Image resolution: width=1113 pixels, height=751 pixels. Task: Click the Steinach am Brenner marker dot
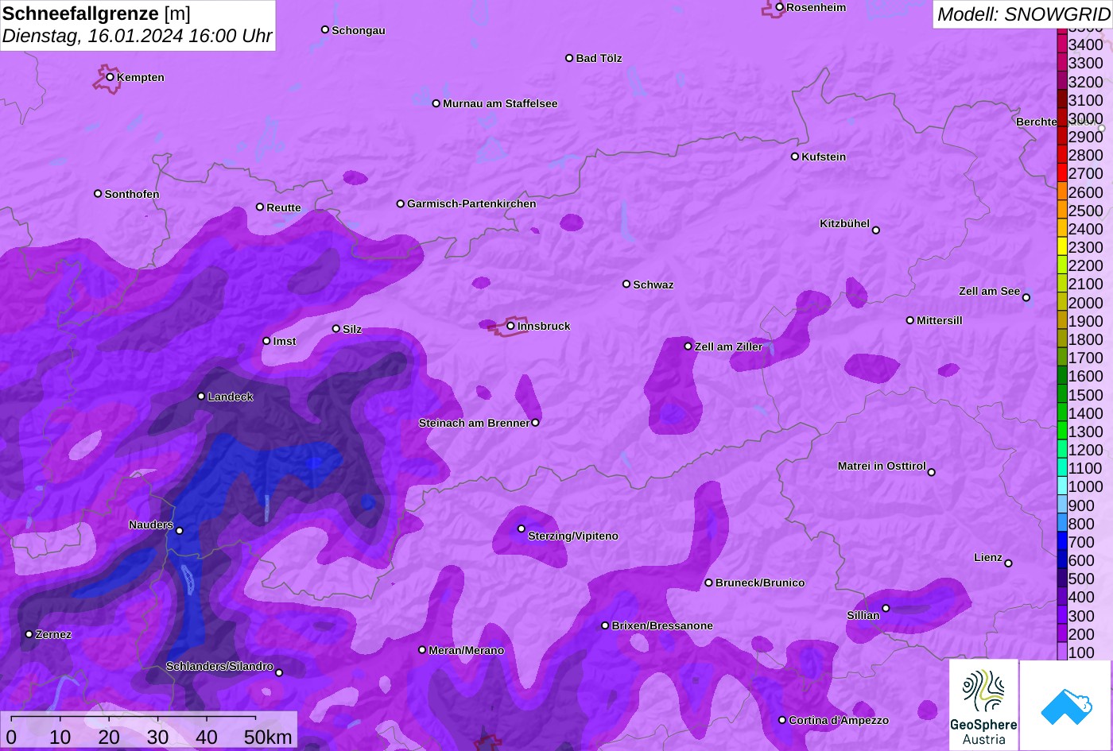(x=535, y=423)
